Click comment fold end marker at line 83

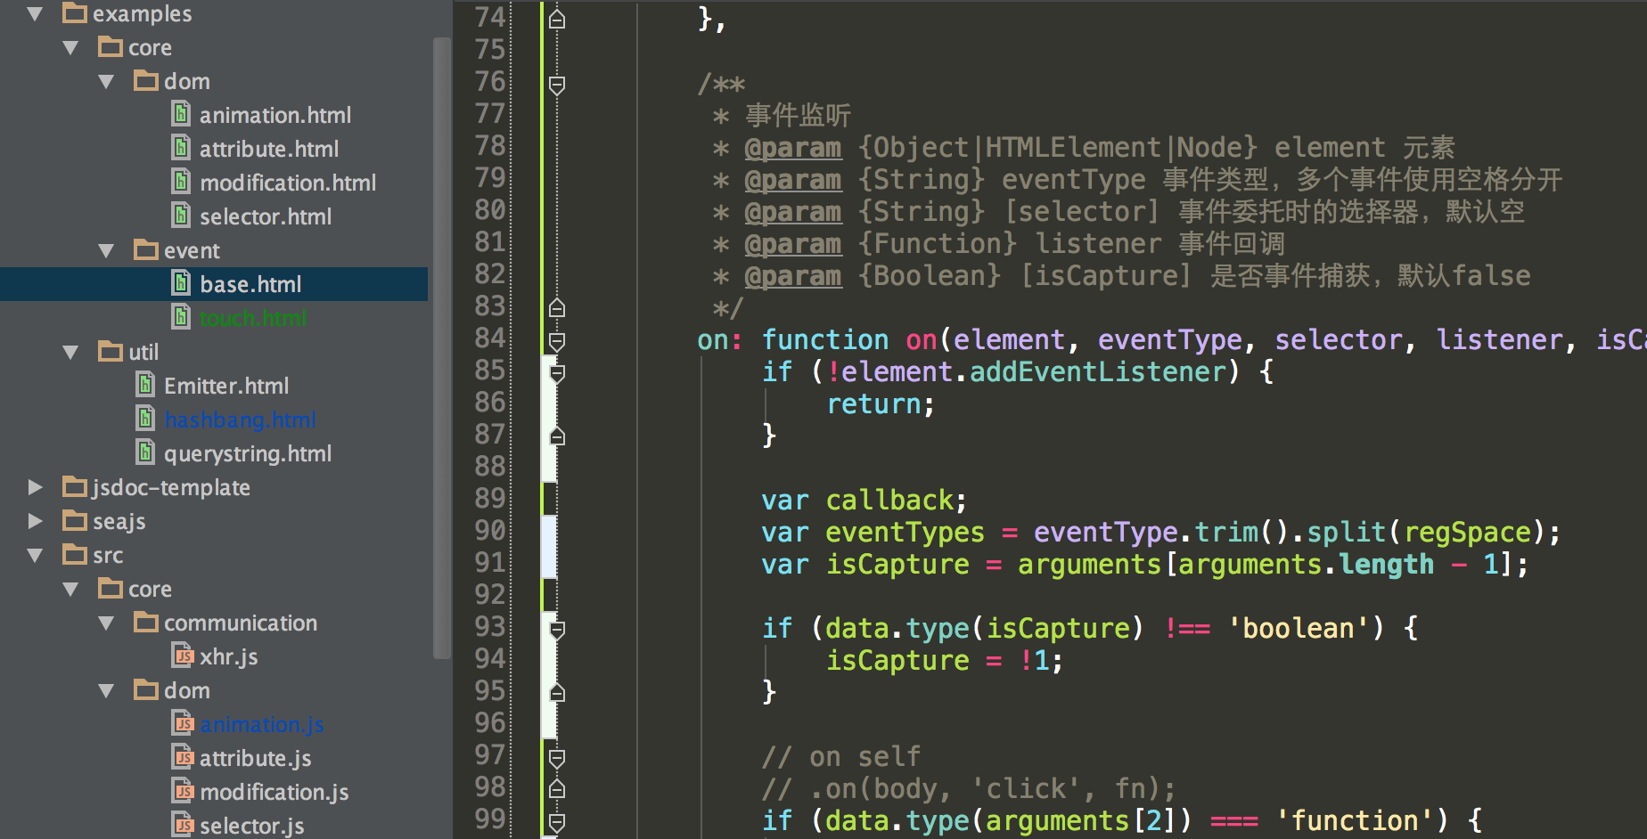(557, 308)
